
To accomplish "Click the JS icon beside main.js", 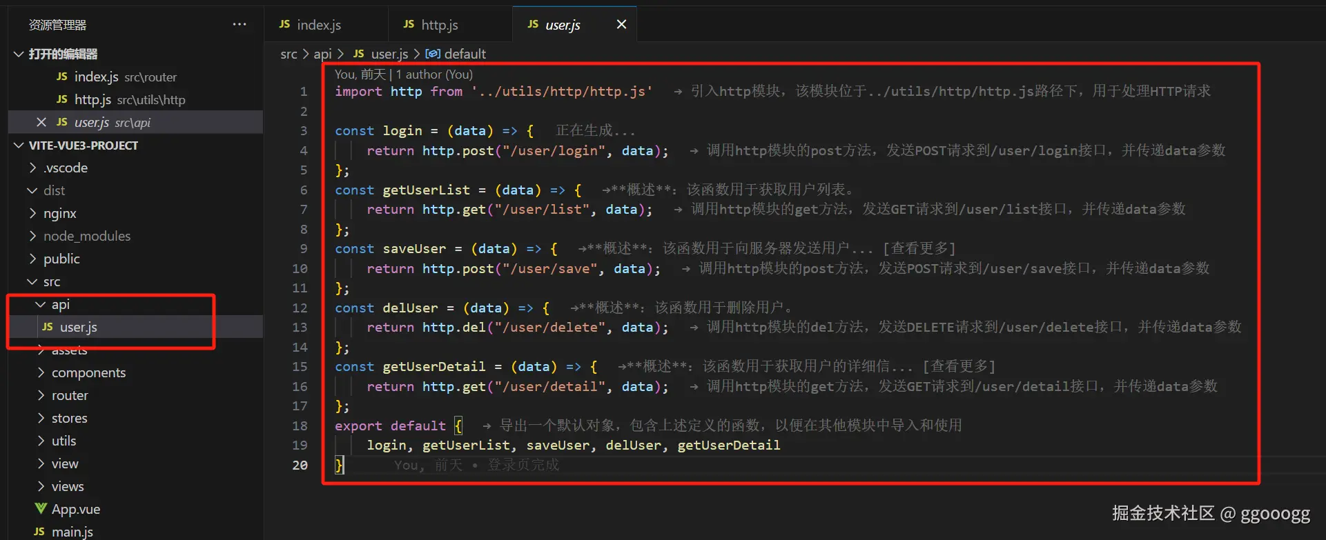I will coord(39,532).
